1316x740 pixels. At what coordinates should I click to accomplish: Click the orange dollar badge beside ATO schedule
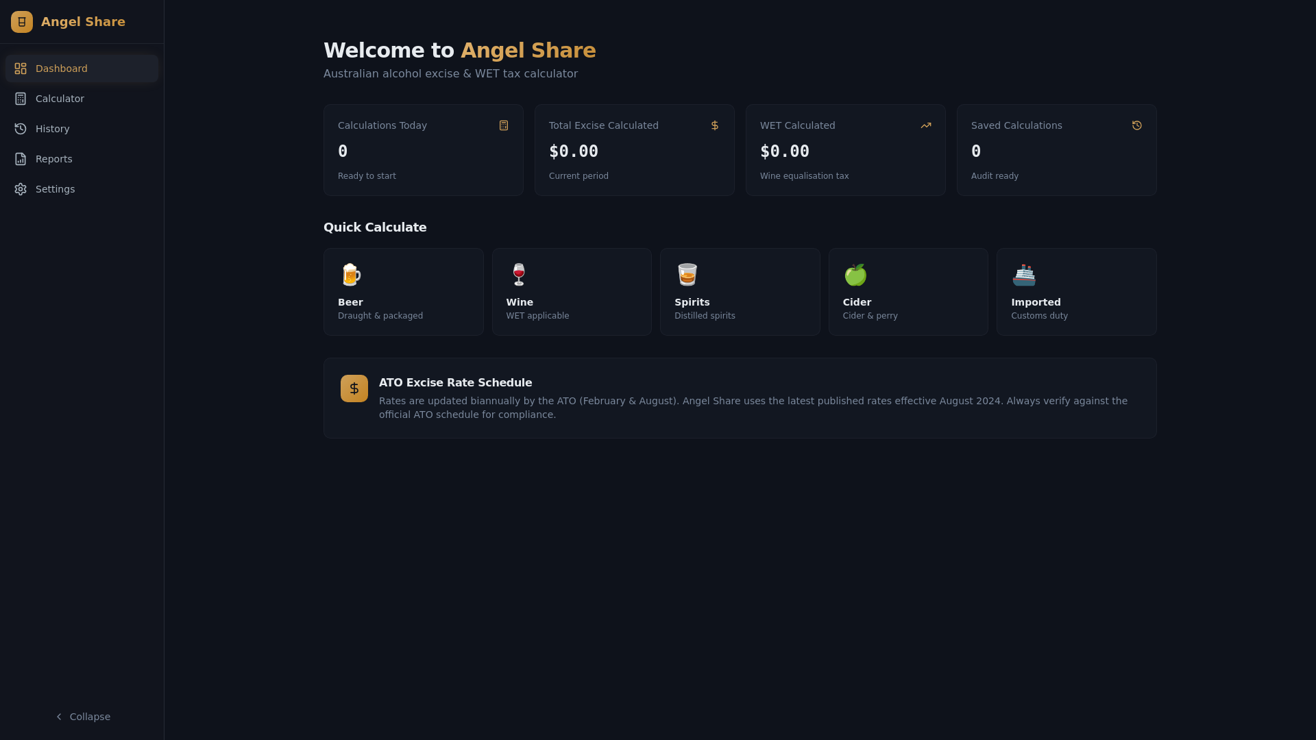point(354,388)
